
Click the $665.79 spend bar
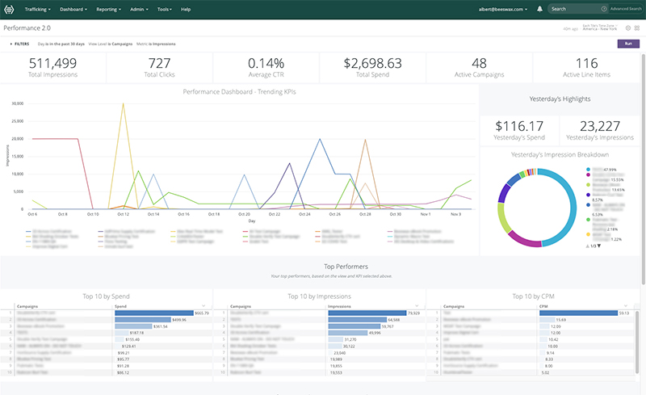pos(154,313)
